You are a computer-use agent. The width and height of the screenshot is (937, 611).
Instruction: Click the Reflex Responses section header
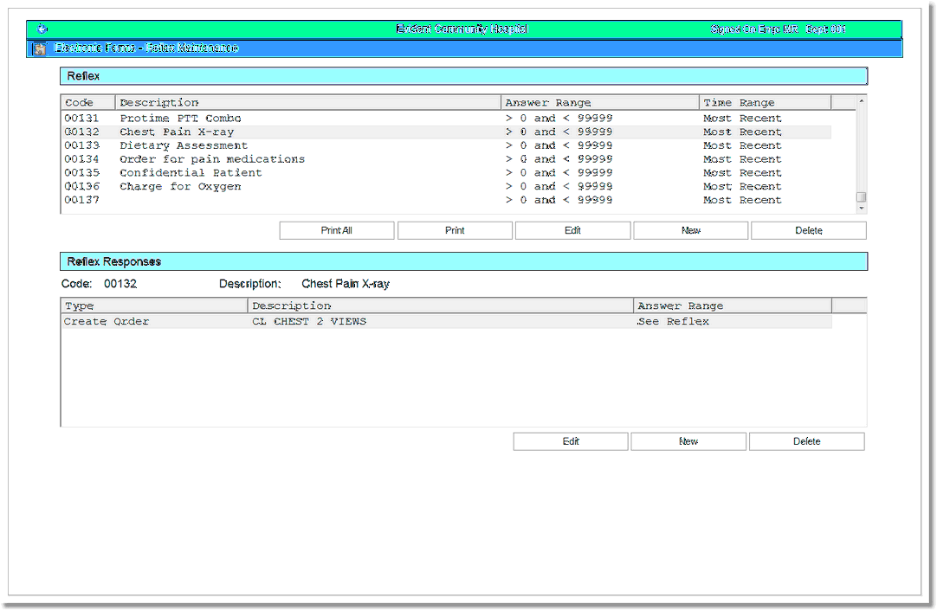[x=463, y=261]
